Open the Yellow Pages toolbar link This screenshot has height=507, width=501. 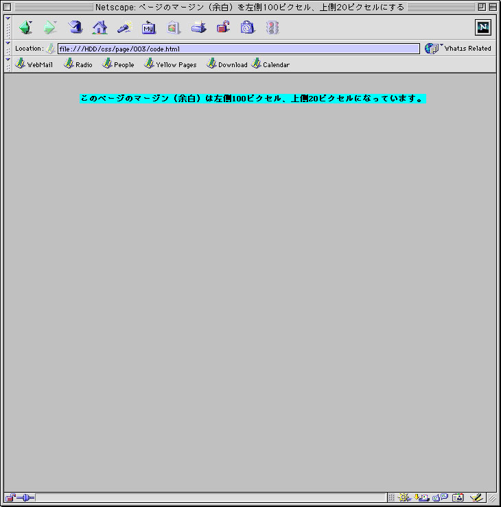coord(170,64)
